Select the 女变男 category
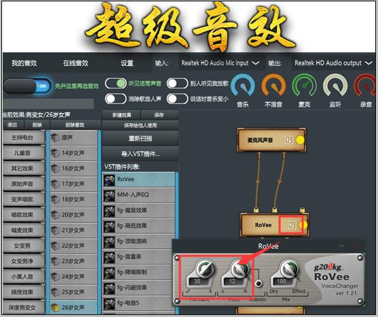 tap(24, 246)
